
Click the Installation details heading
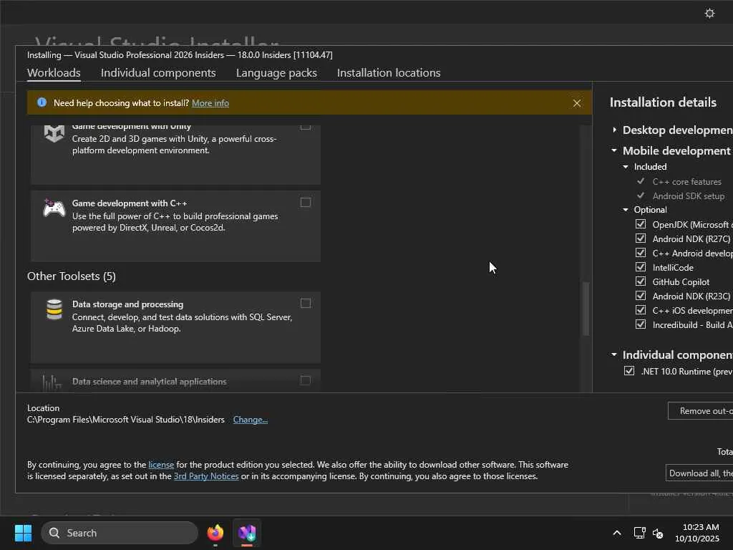click(x=663, y=102)
